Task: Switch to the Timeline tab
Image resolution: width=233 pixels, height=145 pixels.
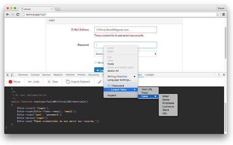Action: pyautogui.click(x=70, y=75)
